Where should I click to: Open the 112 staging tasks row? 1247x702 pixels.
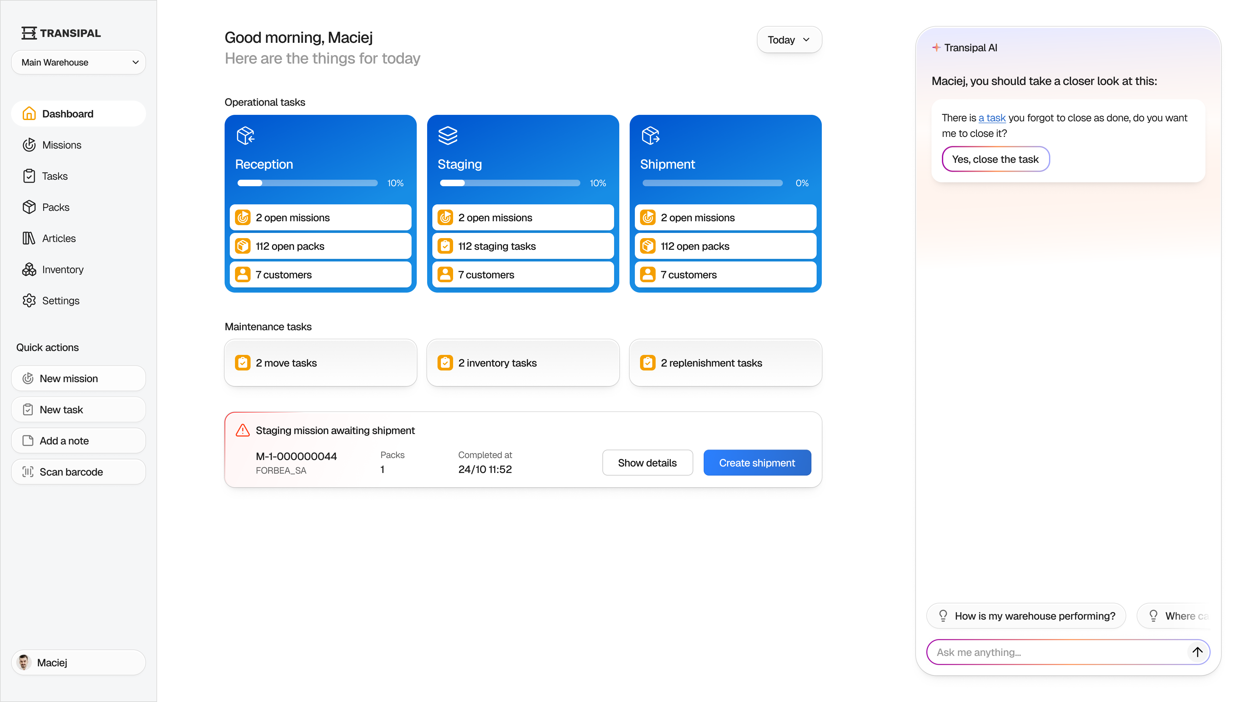coord(523,246)
